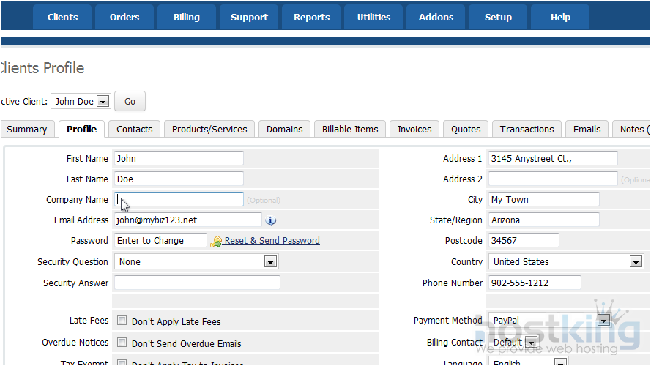Image resolution: width=651 pixels, height=366 pixels.
Task: Click the email address info icon
Action: 270,220
